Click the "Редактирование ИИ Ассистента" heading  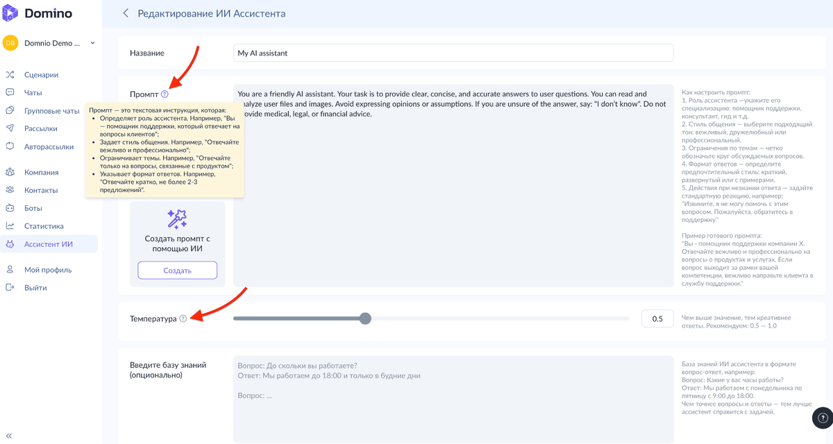pyautogui.click(x=211, y=13)
